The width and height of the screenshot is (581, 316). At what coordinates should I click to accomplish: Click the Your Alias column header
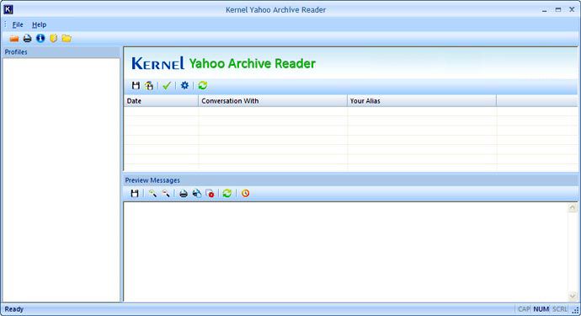422,101
